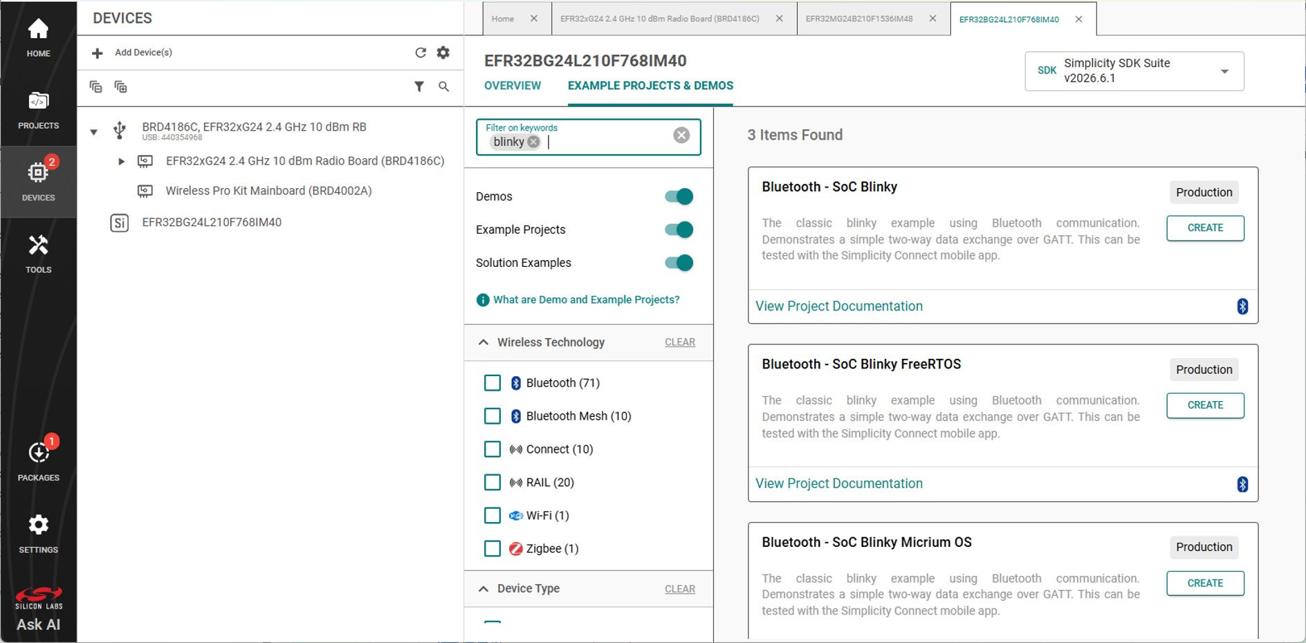Remove the blinky keyword chip
Image resolution: width=1306 pixels, height=643 pixels.
point(533,142)
